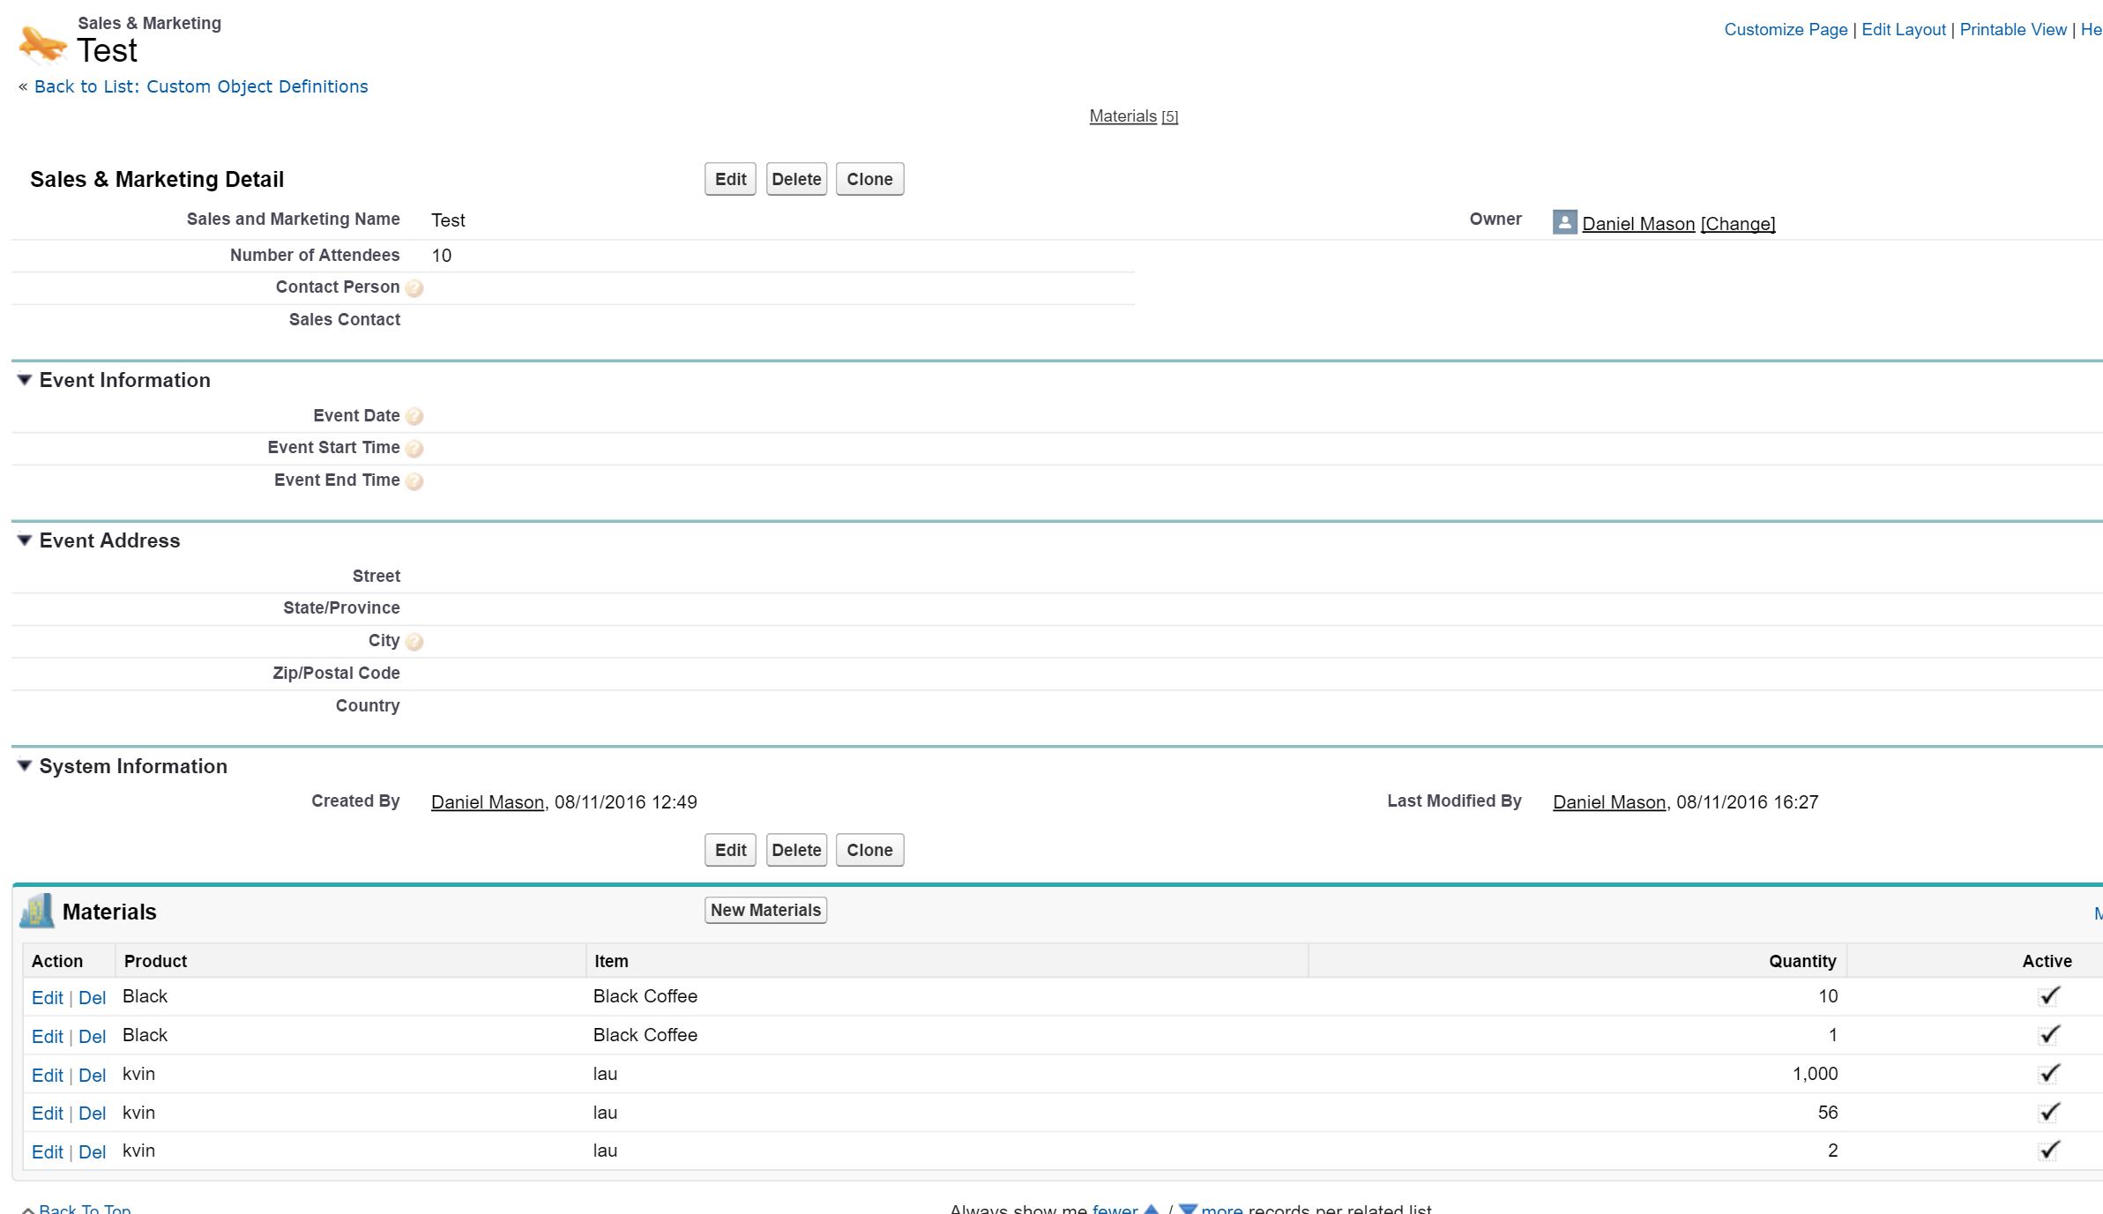Collapse the Event Address section

click(x=25, y=540)
